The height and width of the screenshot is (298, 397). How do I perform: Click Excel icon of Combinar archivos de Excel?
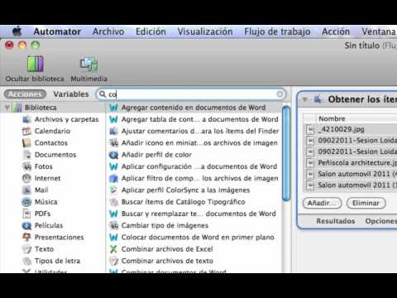click(x=113, y=249)
